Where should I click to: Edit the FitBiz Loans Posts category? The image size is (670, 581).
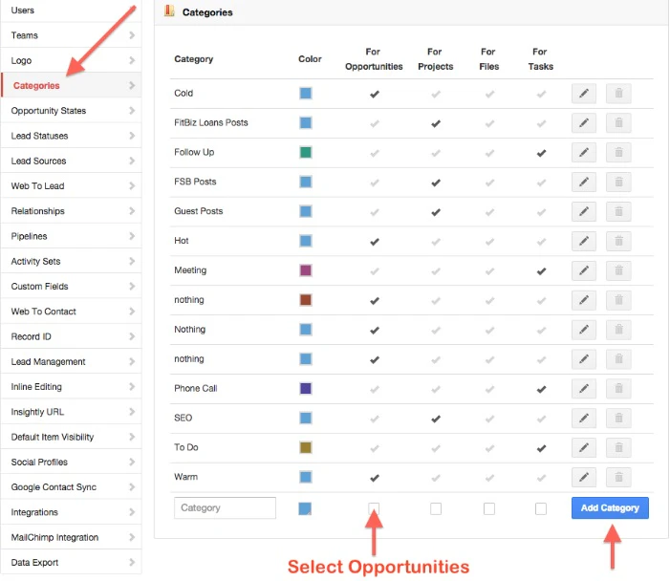pos(584,123)
